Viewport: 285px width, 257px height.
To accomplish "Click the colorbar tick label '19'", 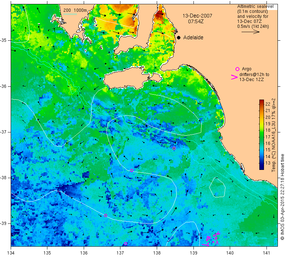I will tap(268, 124).
